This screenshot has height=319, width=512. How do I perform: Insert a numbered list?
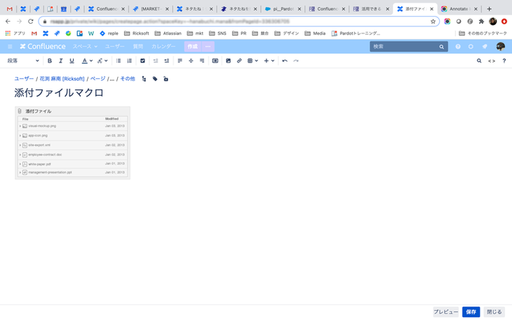pos(130,61)
